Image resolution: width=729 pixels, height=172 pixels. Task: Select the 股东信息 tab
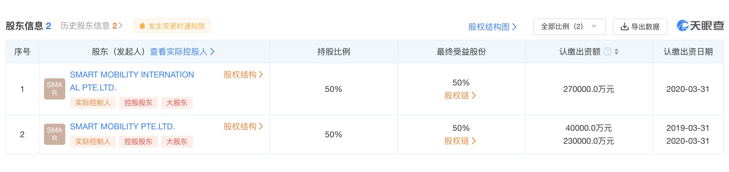[28, 26]
